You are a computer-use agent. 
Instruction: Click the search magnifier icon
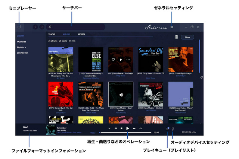click(50, 27)
